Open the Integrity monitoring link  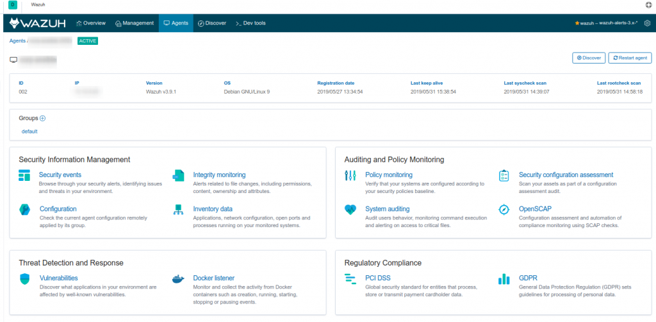coord(219,175)
